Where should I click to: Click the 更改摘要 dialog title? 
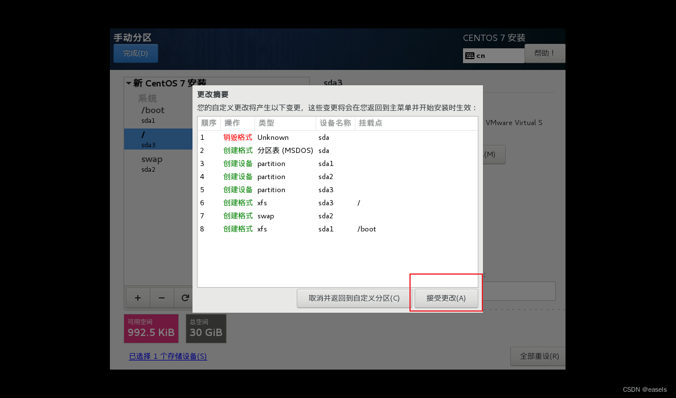pyautogui.click(x=212, y=94)
